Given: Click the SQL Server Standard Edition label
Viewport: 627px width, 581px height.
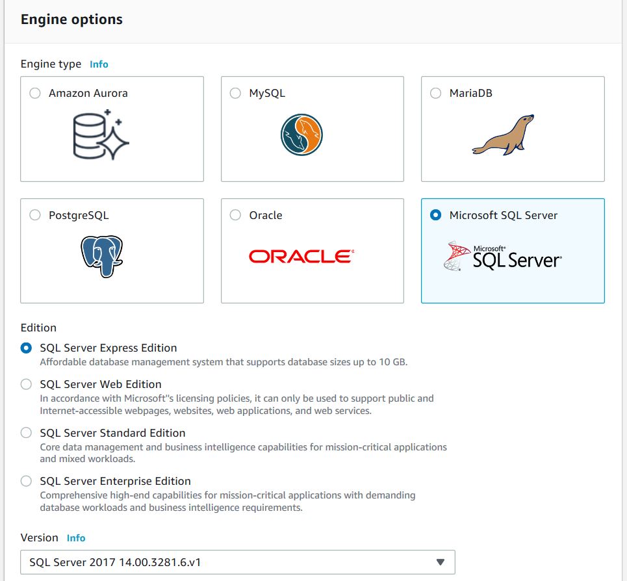Looking at the screenshot, I should pyautogui.click(x=113, y=433).
